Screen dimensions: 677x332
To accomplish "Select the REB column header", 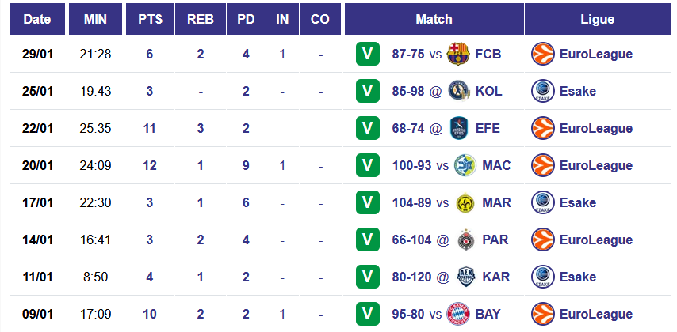I will click(x=201, y=20).
